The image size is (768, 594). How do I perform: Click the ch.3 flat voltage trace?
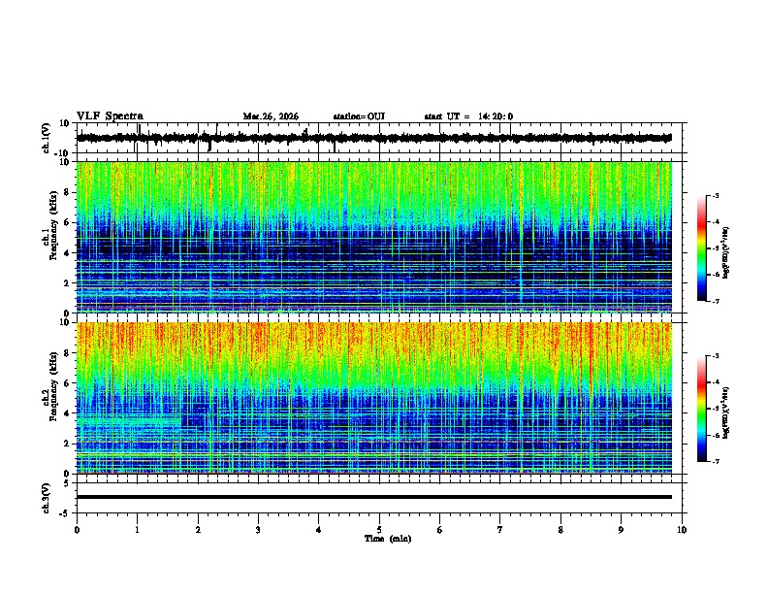click(x=373, y=497)
